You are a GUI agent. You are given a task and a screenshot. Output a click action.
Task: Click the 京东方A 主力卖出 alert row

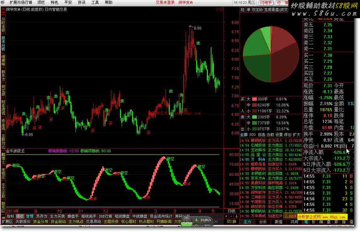271,178
